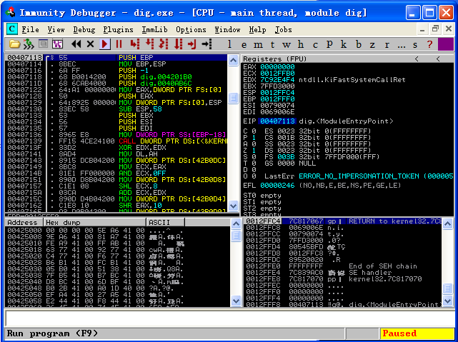
Task: Click the Trace into toolbar icon
Action: pyautogui.click(x=164, y=44)
